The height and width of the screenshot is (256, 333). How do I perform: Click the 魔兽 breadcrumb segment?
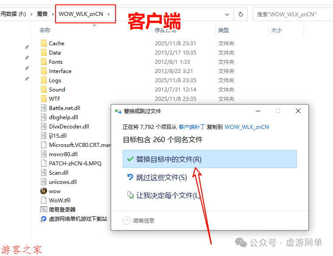coord(42,14)
